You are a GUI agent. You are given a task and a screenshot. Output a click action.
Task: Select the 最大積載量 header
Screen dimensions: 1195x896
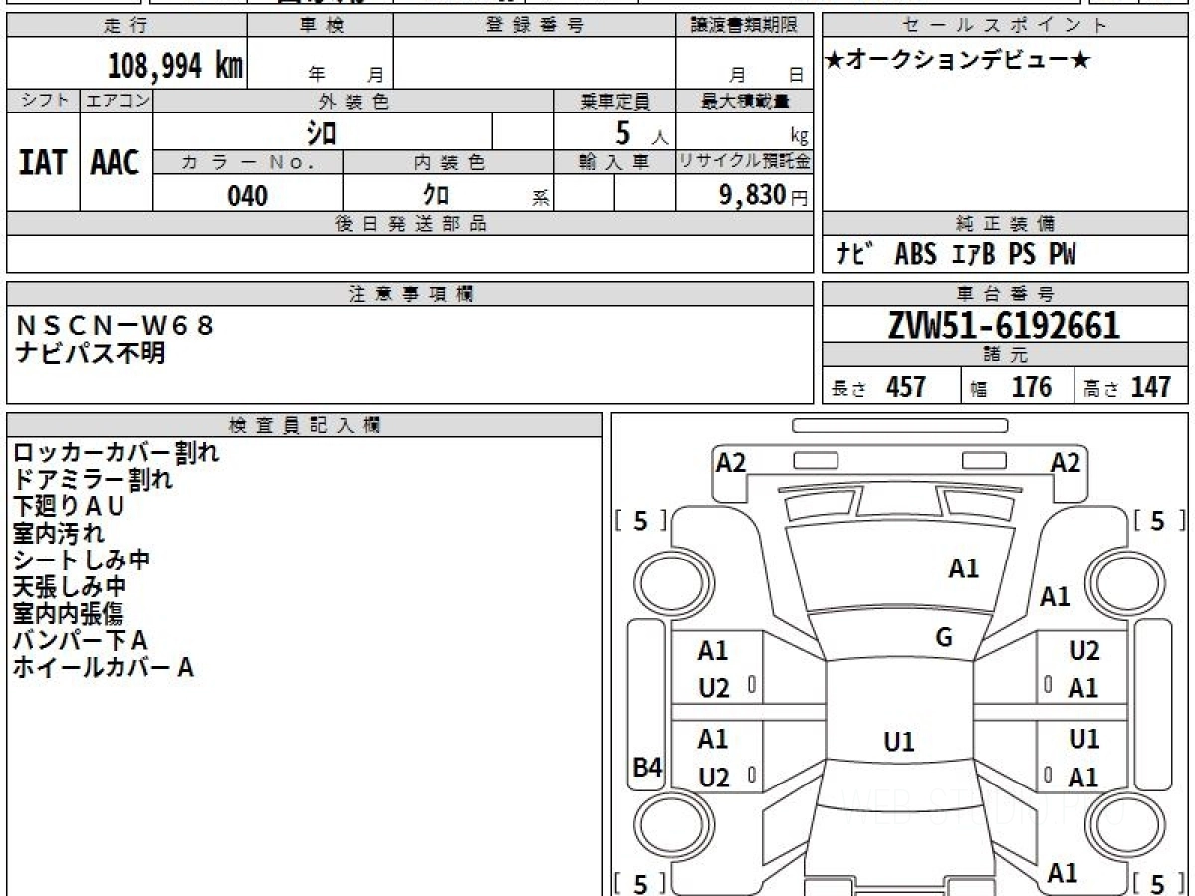[745, 101]
